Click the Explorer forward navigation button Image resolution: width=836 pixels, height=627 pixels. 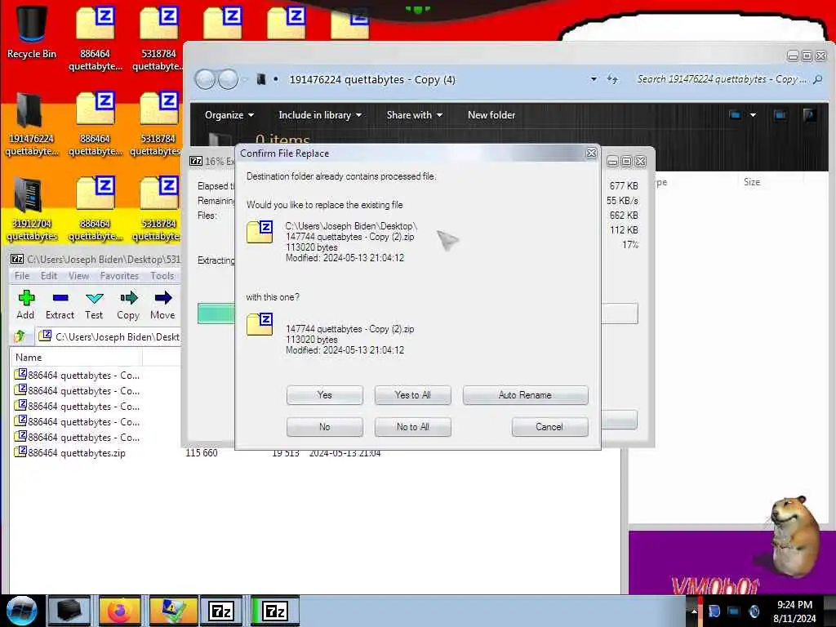(x=229, y=79)
